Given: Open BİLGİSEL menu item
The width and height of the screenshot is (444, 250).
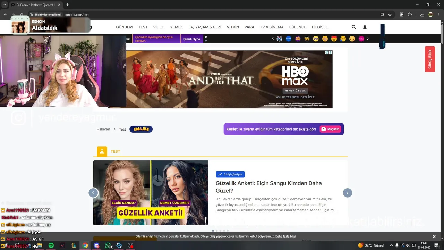Looking at the screenshot, I should tap(320, 27).
